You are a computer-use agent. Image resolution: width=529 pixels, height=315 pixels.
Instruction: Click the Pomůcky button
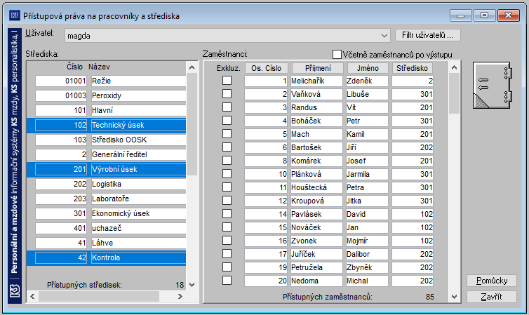click(x=492, y=281)
